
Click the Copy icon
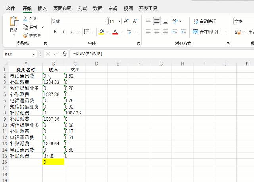pyautogui.click(x=25, y=27)
